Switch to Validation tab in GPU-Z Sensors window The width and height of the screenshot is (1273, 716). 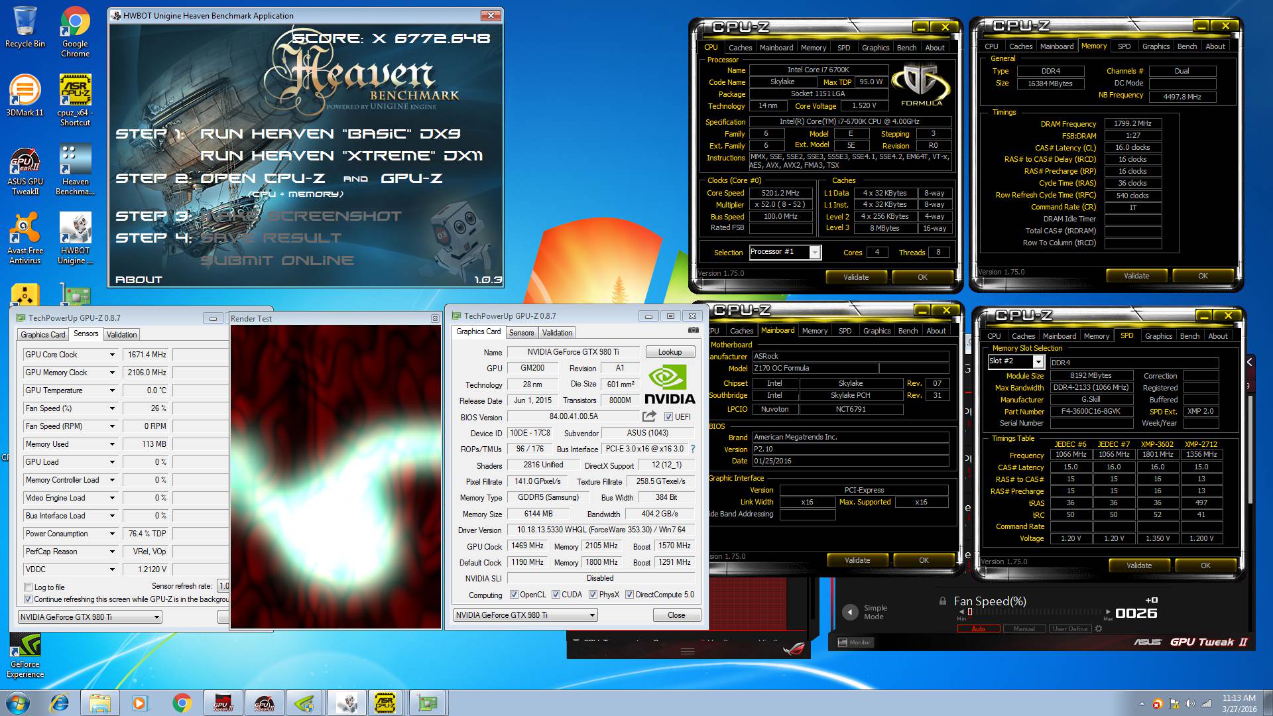[122, 335]
